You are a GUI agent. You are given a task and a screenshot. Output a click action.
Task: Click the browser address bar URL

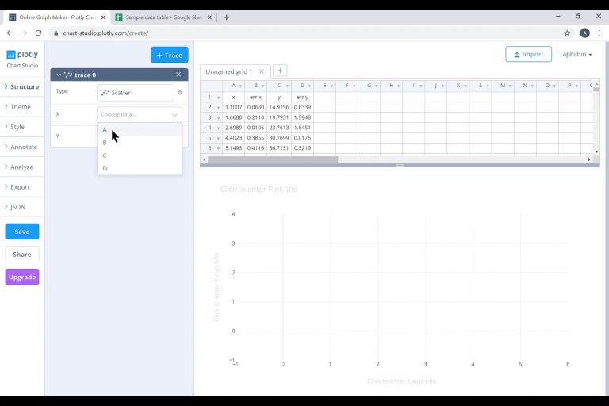[105, 33]
